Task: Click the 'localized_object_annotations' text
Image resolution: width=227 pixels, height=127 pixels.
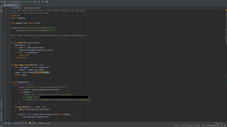Action: (35, 117)
